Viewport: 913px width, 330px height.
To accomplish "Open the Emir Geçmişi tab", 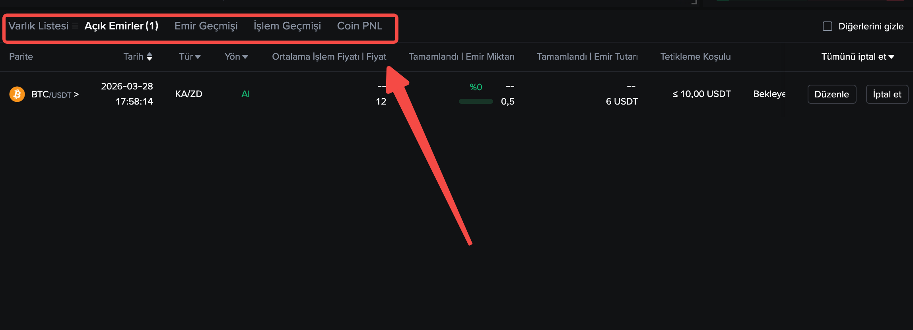I will (x=206, y=26).
